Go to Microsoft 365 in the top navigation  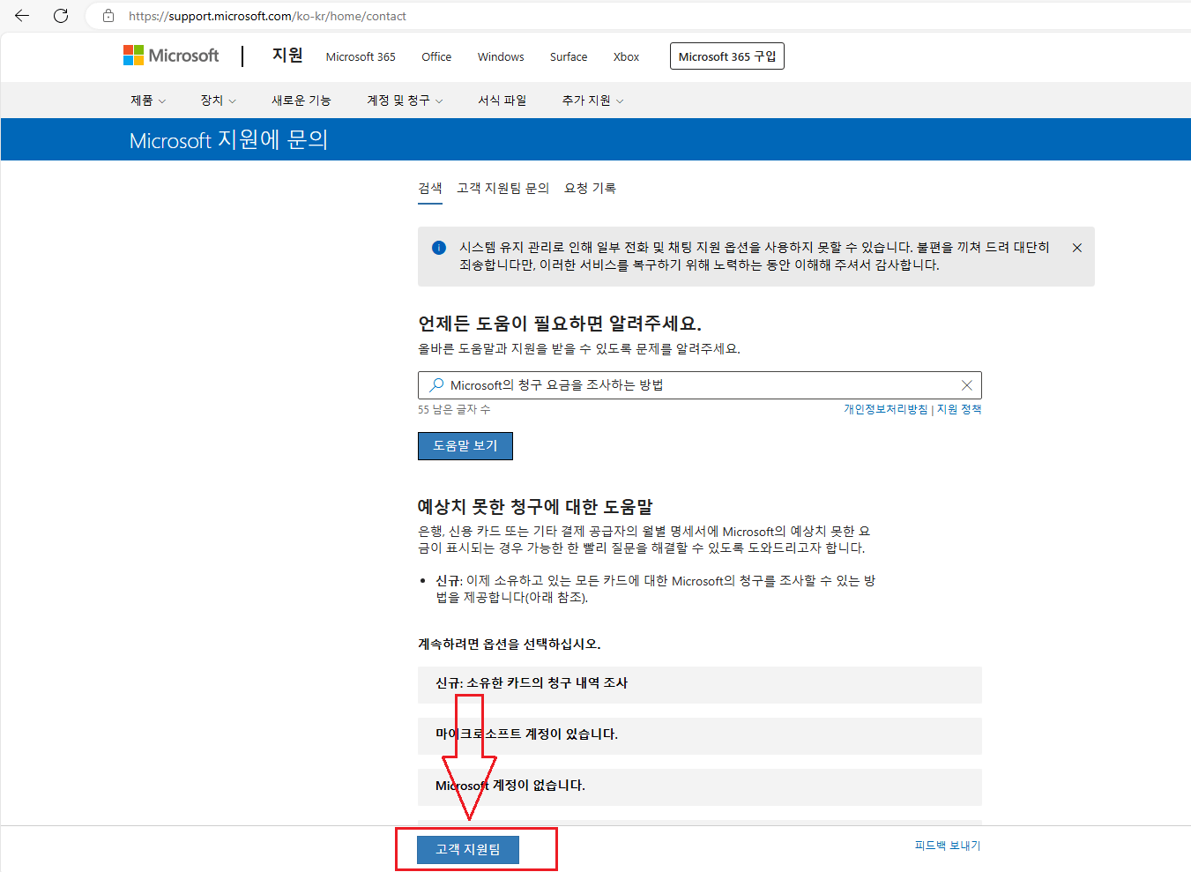(x=361, y=56)
